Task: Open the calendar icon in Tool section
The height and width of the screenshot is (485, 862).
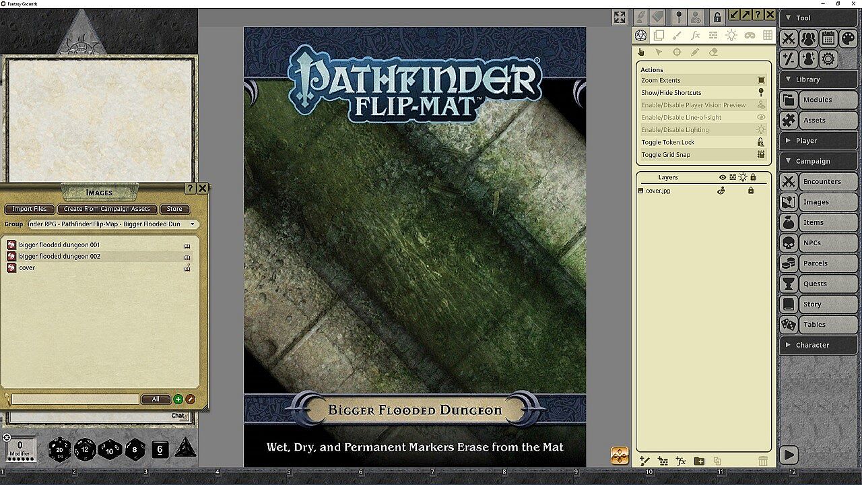Action: pyautogui.click(x=828, y=38)
